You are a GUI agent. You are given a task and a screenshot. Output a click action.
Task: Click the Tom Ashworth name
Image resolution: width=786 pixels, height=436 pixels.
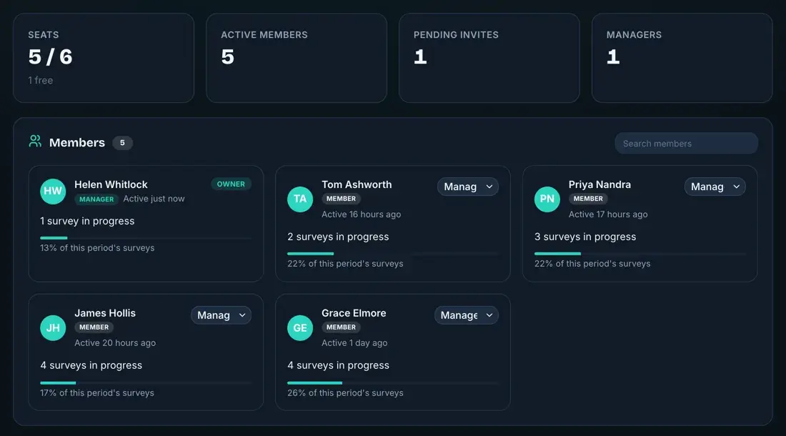357,184
